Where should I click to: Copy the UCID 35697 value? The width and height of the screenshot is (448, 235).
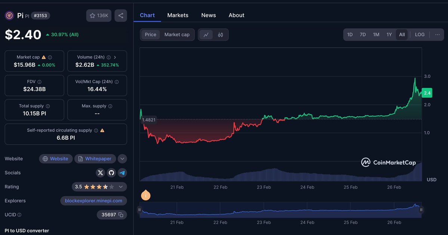pyautogui.click(x=121, y=215)
